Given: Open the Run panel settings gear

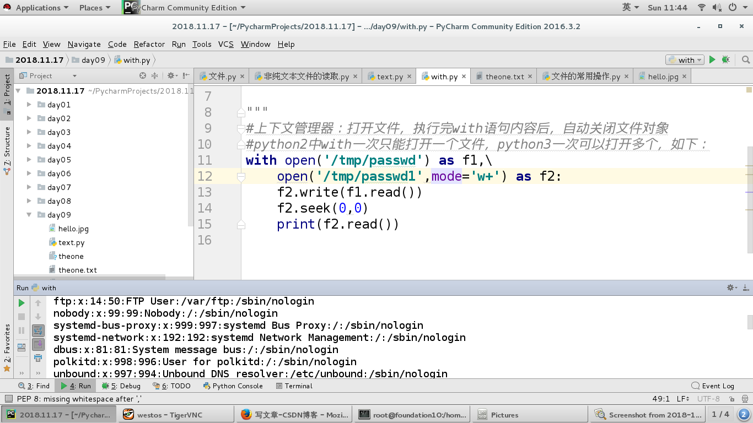Looking at the screenshot, I should 732,288.
